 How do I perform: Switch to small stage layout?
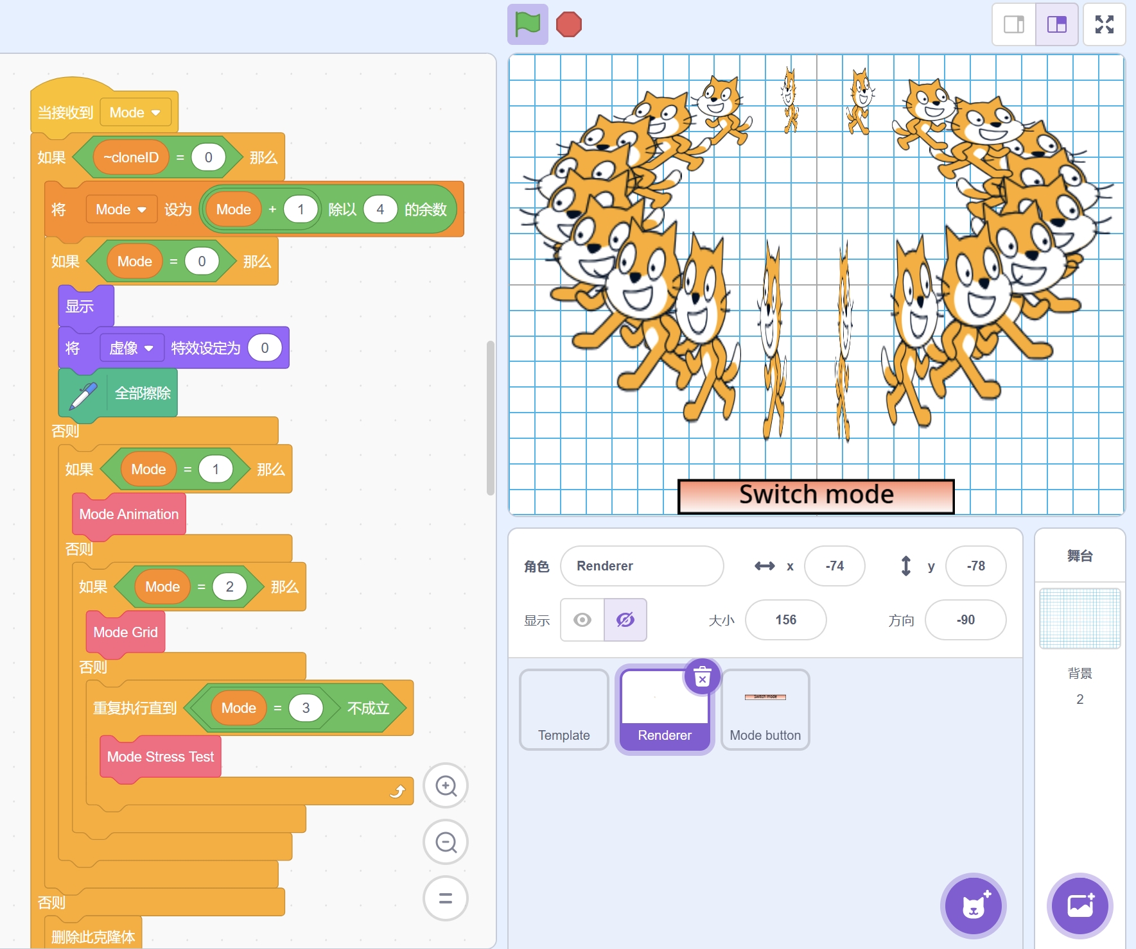[1014, 25]
